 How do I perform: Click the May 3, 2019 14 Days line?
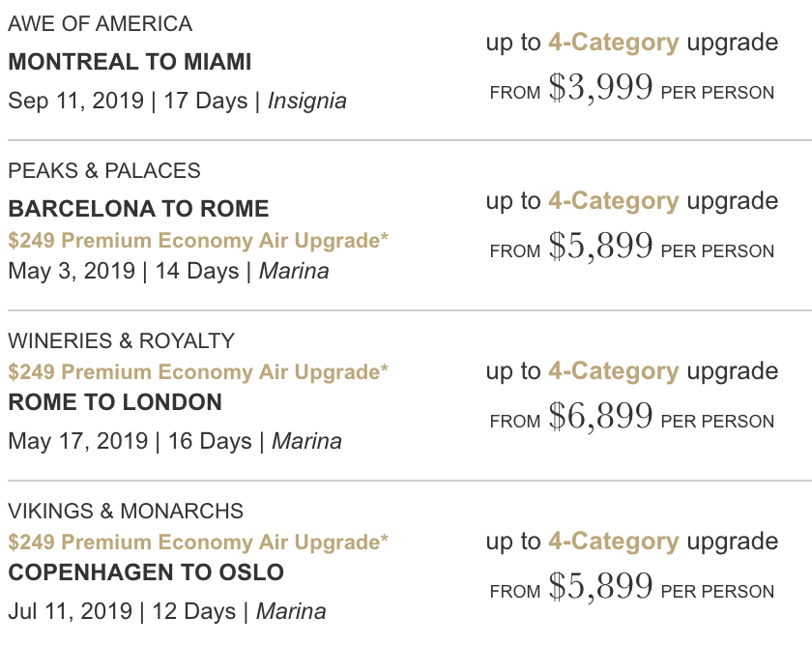pyautogui.click(x=168, y=271)
